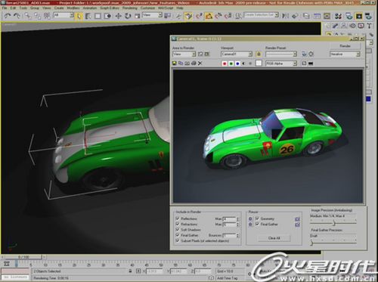The image size is (378, 282).
Task: Toggle the Reuse Final Gather checkbox
Action: pyautogui.click(x=257, y=224)
